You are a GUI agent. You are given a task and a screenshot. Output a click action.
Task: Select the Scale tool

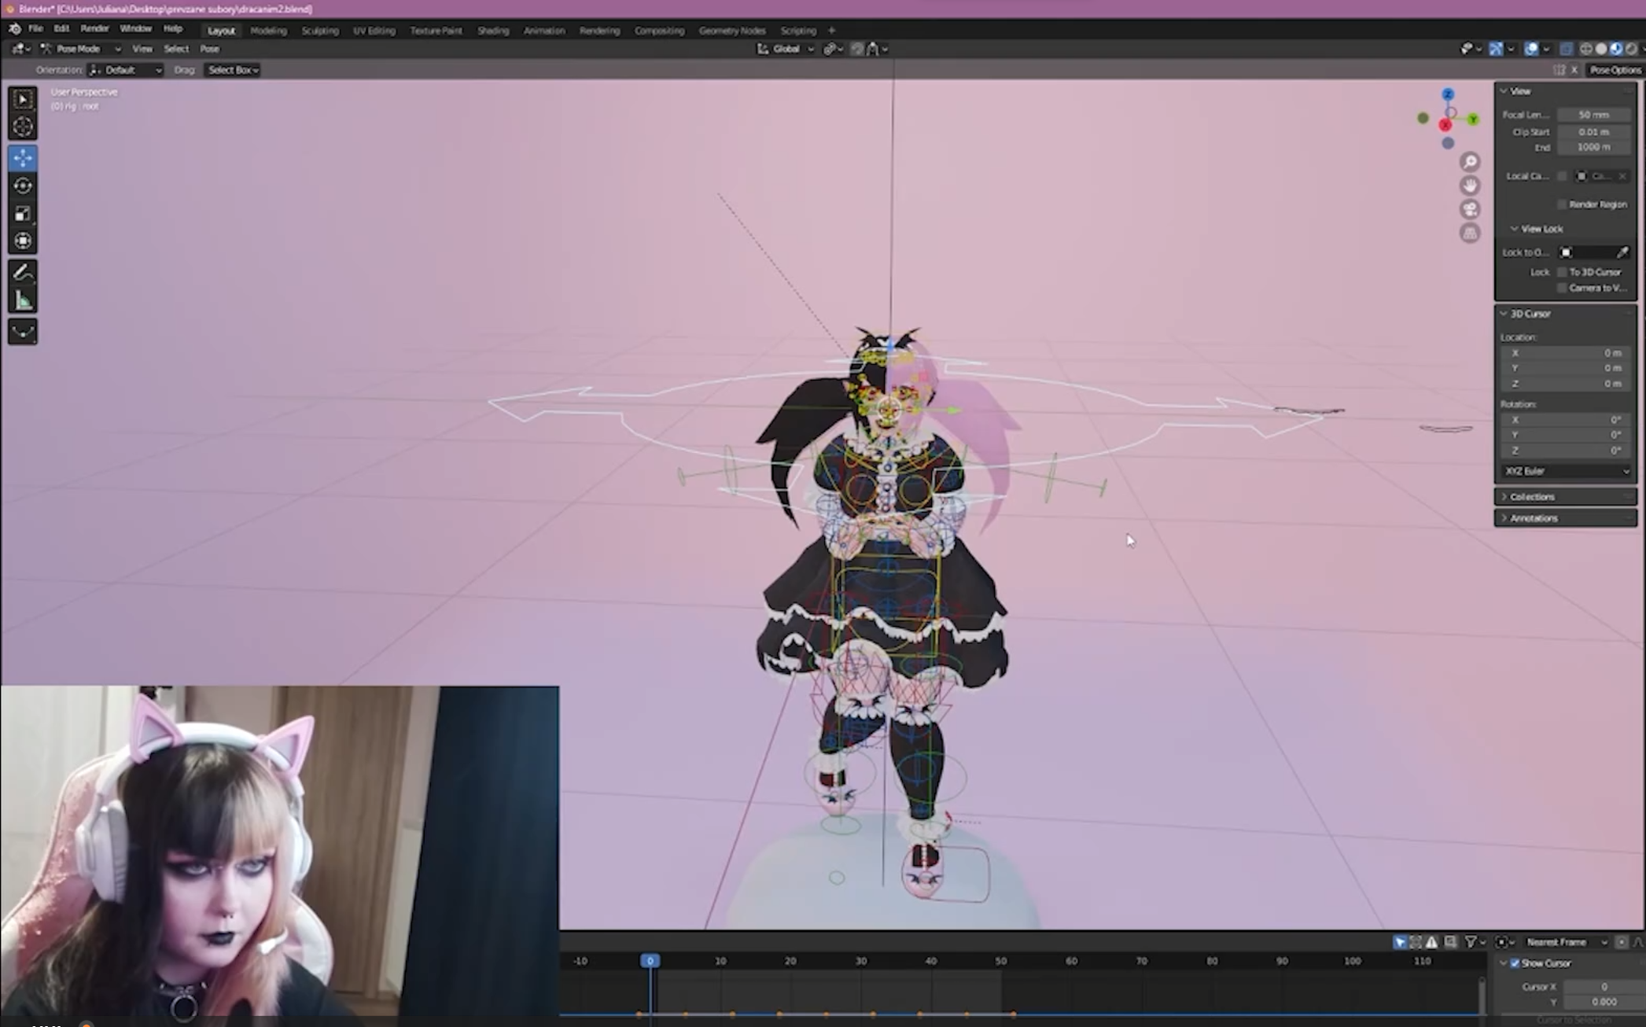coord(23,213)
